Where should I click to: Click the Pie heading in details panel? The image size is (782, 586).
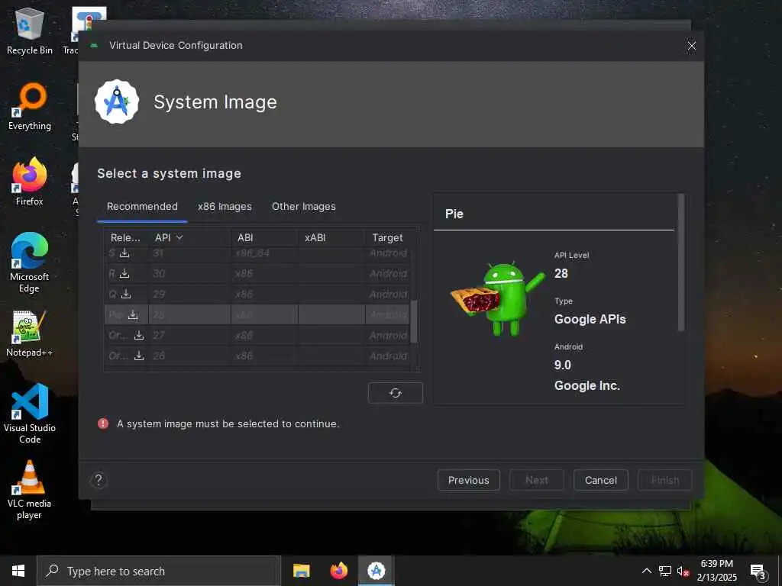pyautogui.click(x=454, y=214)
